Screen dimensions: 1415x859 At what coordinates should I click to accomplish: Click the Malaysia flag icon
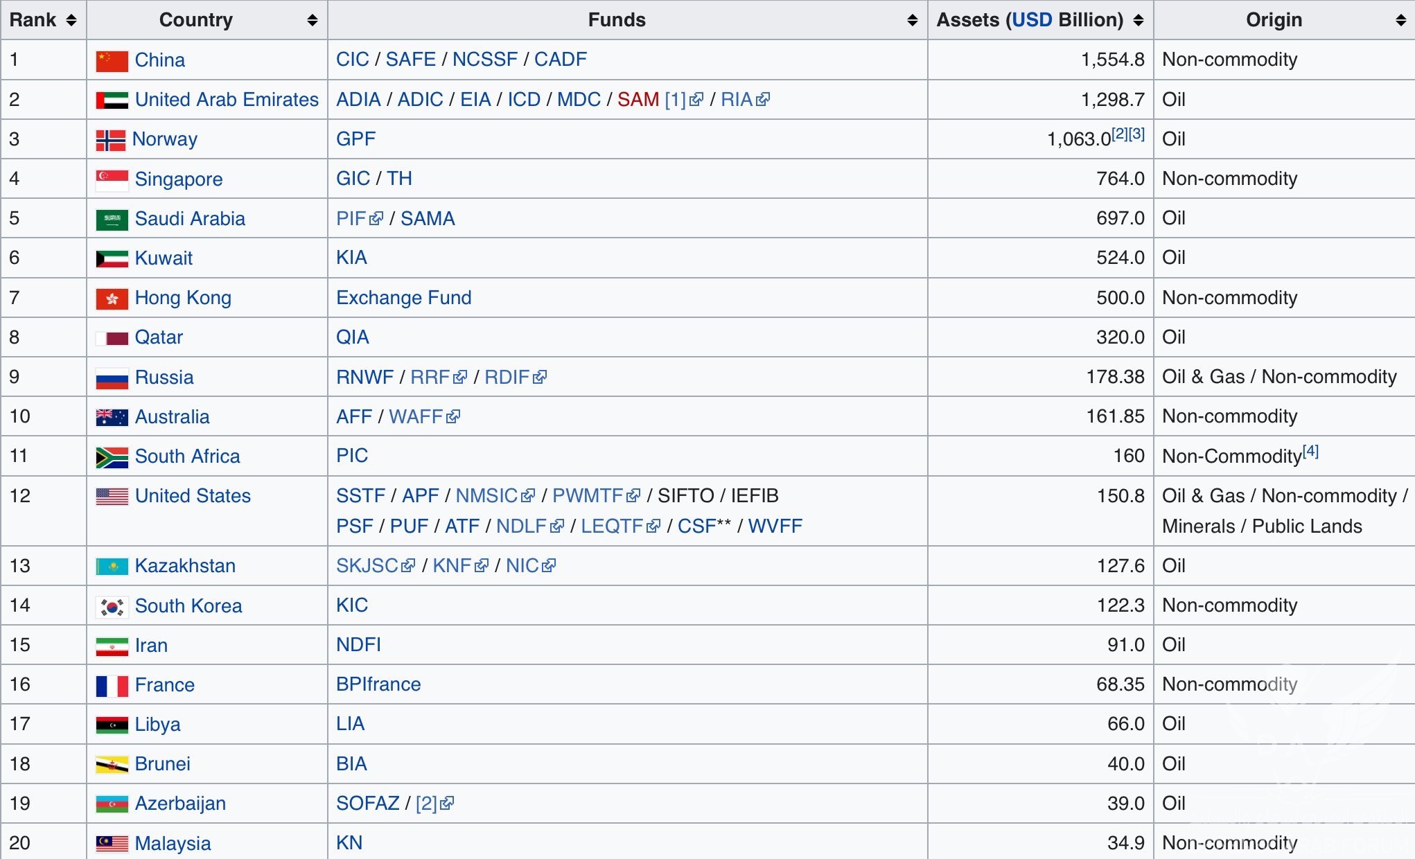[112, 844]
